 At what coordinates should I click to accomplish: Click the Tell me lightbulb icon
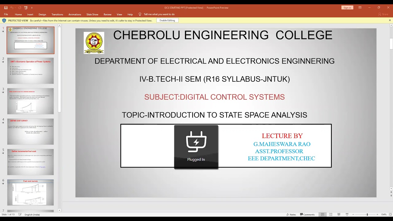coord(140,14)
